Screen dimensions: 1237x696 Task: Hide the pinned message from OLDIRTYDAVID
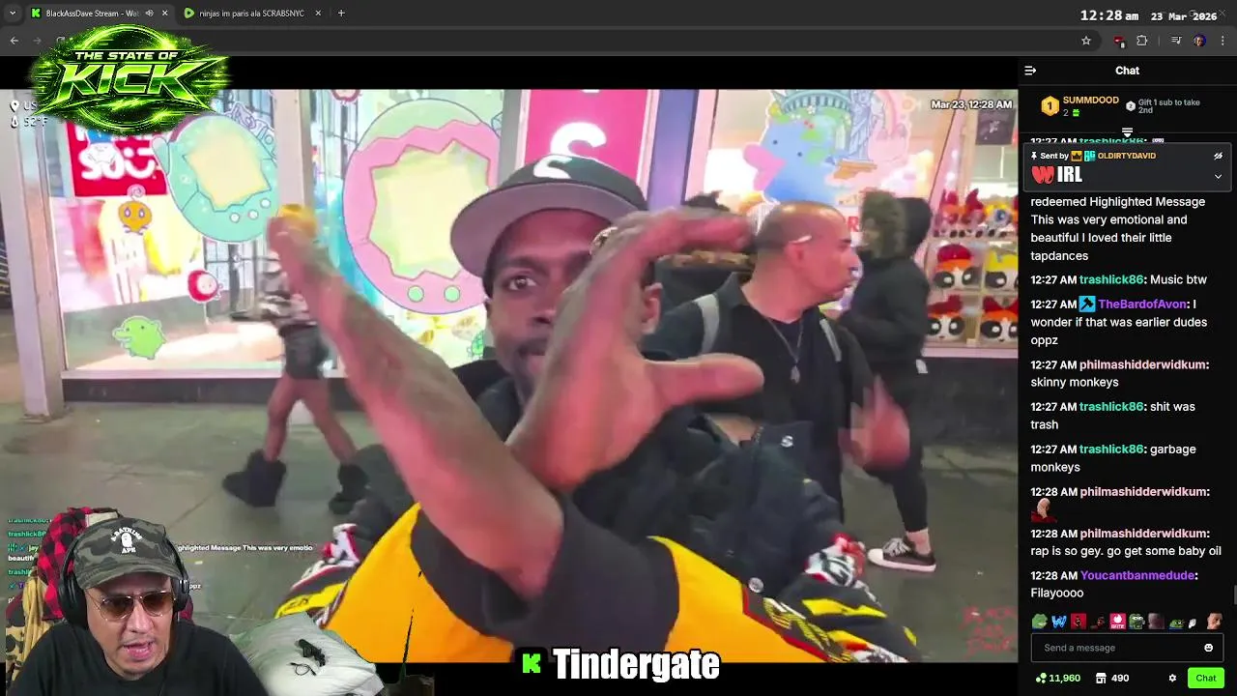coord(1218,156)
